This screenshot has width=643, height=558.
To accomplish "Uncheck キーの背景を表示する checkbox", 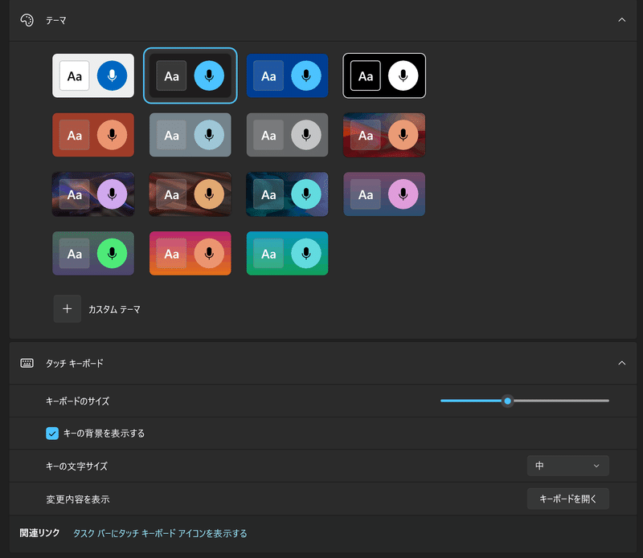I will [52, 434].
